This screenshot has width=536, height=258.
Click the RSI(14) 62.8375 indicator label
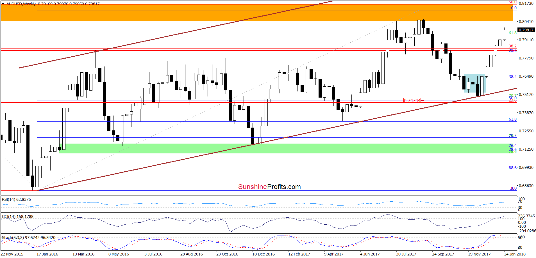[16, 199]
